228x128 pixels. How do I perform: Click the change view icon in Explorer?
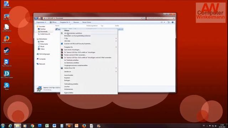[x=162, y=22]
